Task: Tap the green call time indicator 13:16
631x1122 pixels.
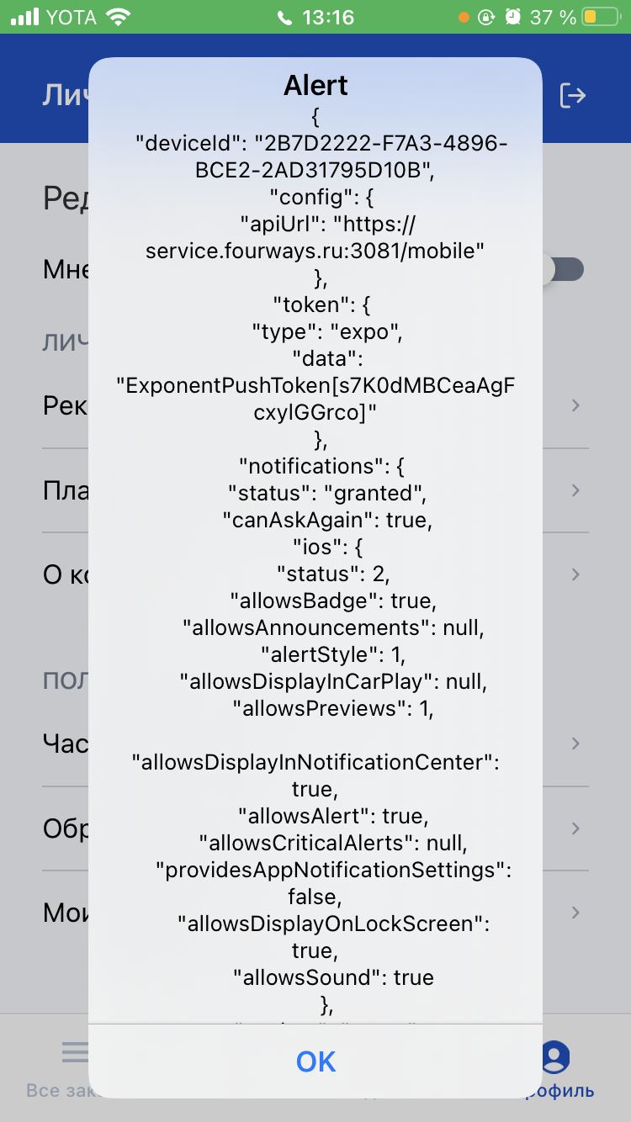Action: pyautogui.click(x=315, y=17)
